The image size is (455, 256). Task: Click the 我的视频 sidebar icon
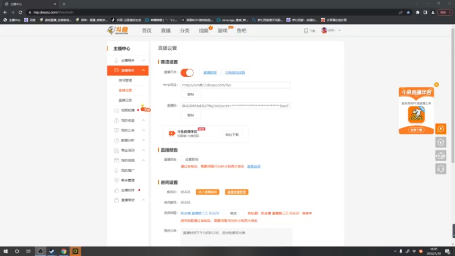point(117,160)
